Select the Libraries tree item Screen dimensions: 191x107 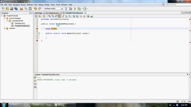[x=12, y=28]
